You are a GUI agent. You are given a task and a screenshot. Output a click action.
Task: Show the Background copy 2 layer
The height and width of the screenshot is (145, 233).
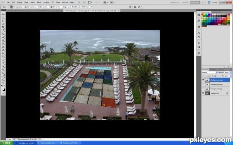pos(203,84)
